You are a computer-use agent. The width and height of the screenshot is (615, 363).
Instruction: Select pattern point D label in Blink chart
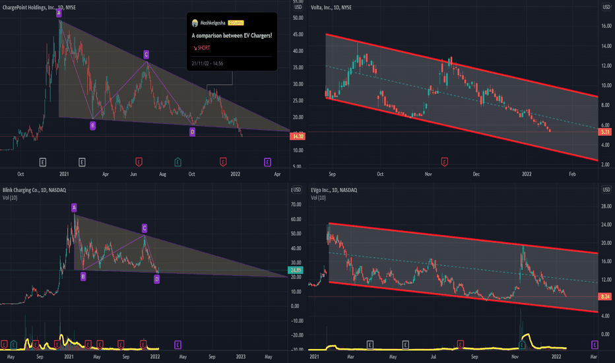[x=157, y=279]
